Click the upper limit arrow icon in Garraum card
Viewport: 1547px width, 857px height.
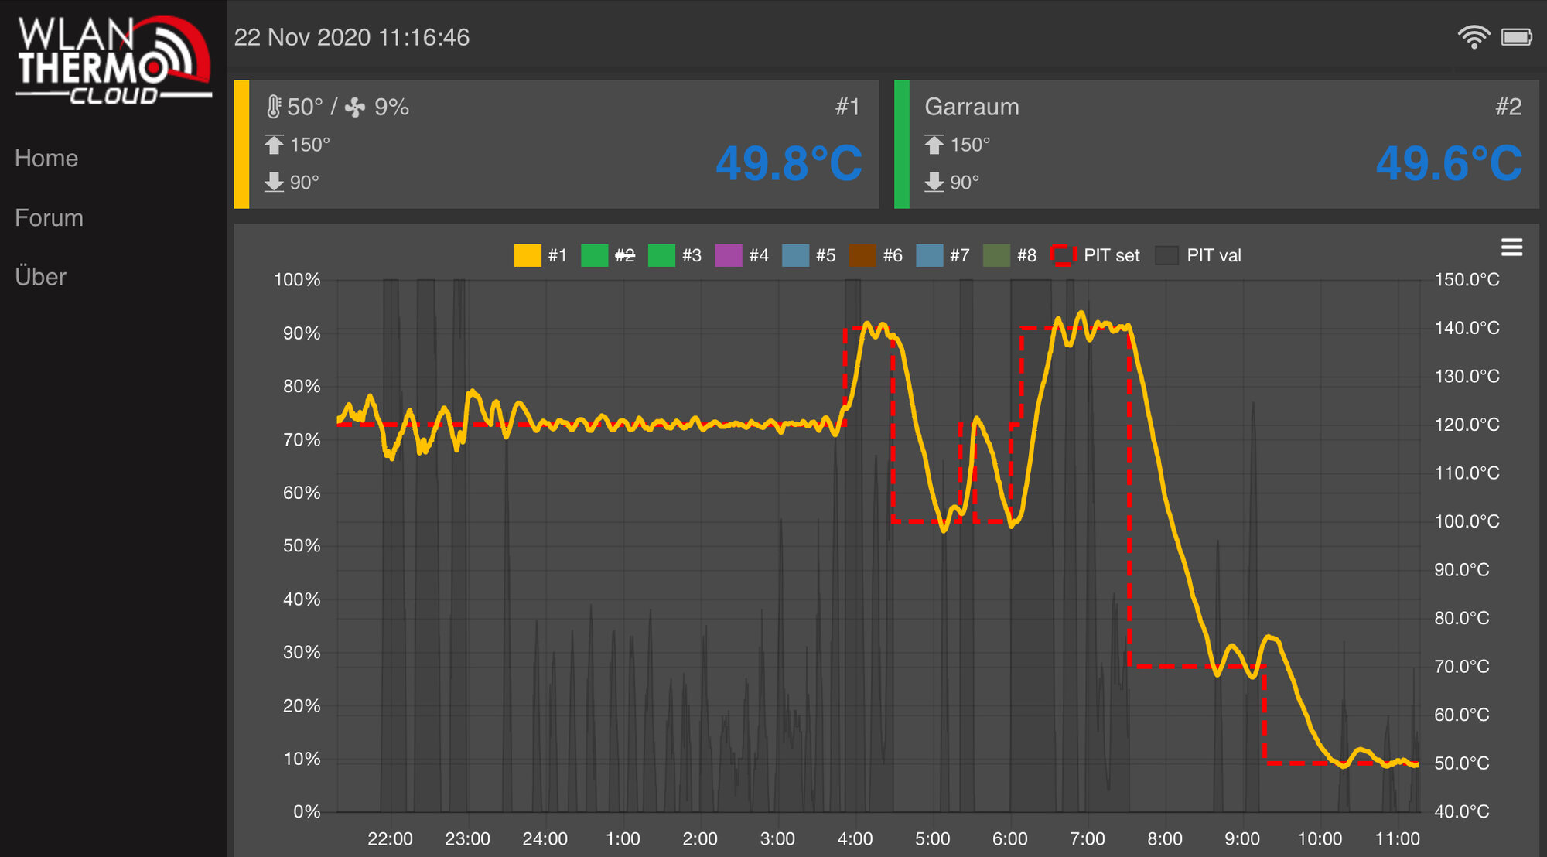(x=934, y=145)
